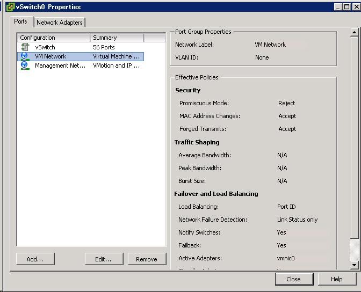Click the VM Network port group globe icon

(x=25, y=56)
